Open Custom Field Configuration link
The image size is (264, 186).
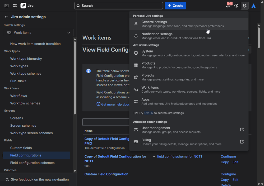pos(106,174)
